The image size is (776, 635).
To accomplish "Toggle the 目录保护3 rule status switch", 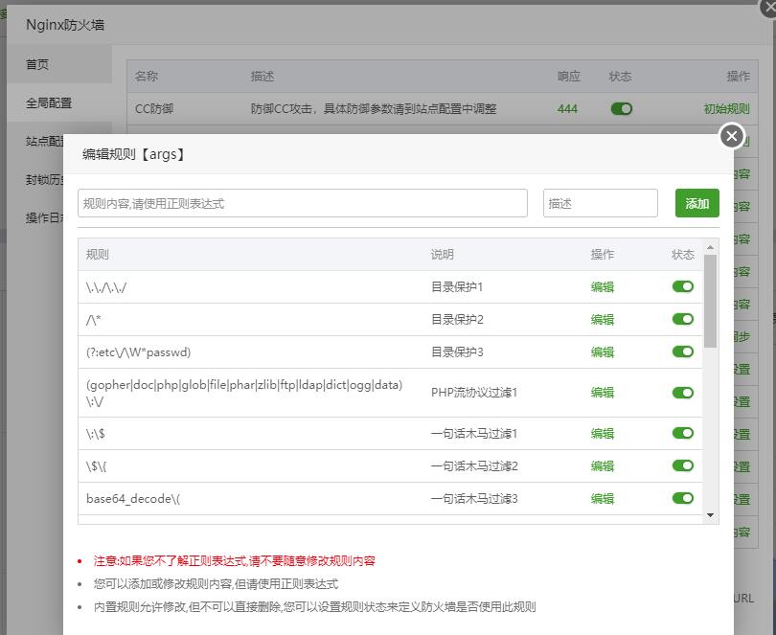I will click(x=682, y=352).
